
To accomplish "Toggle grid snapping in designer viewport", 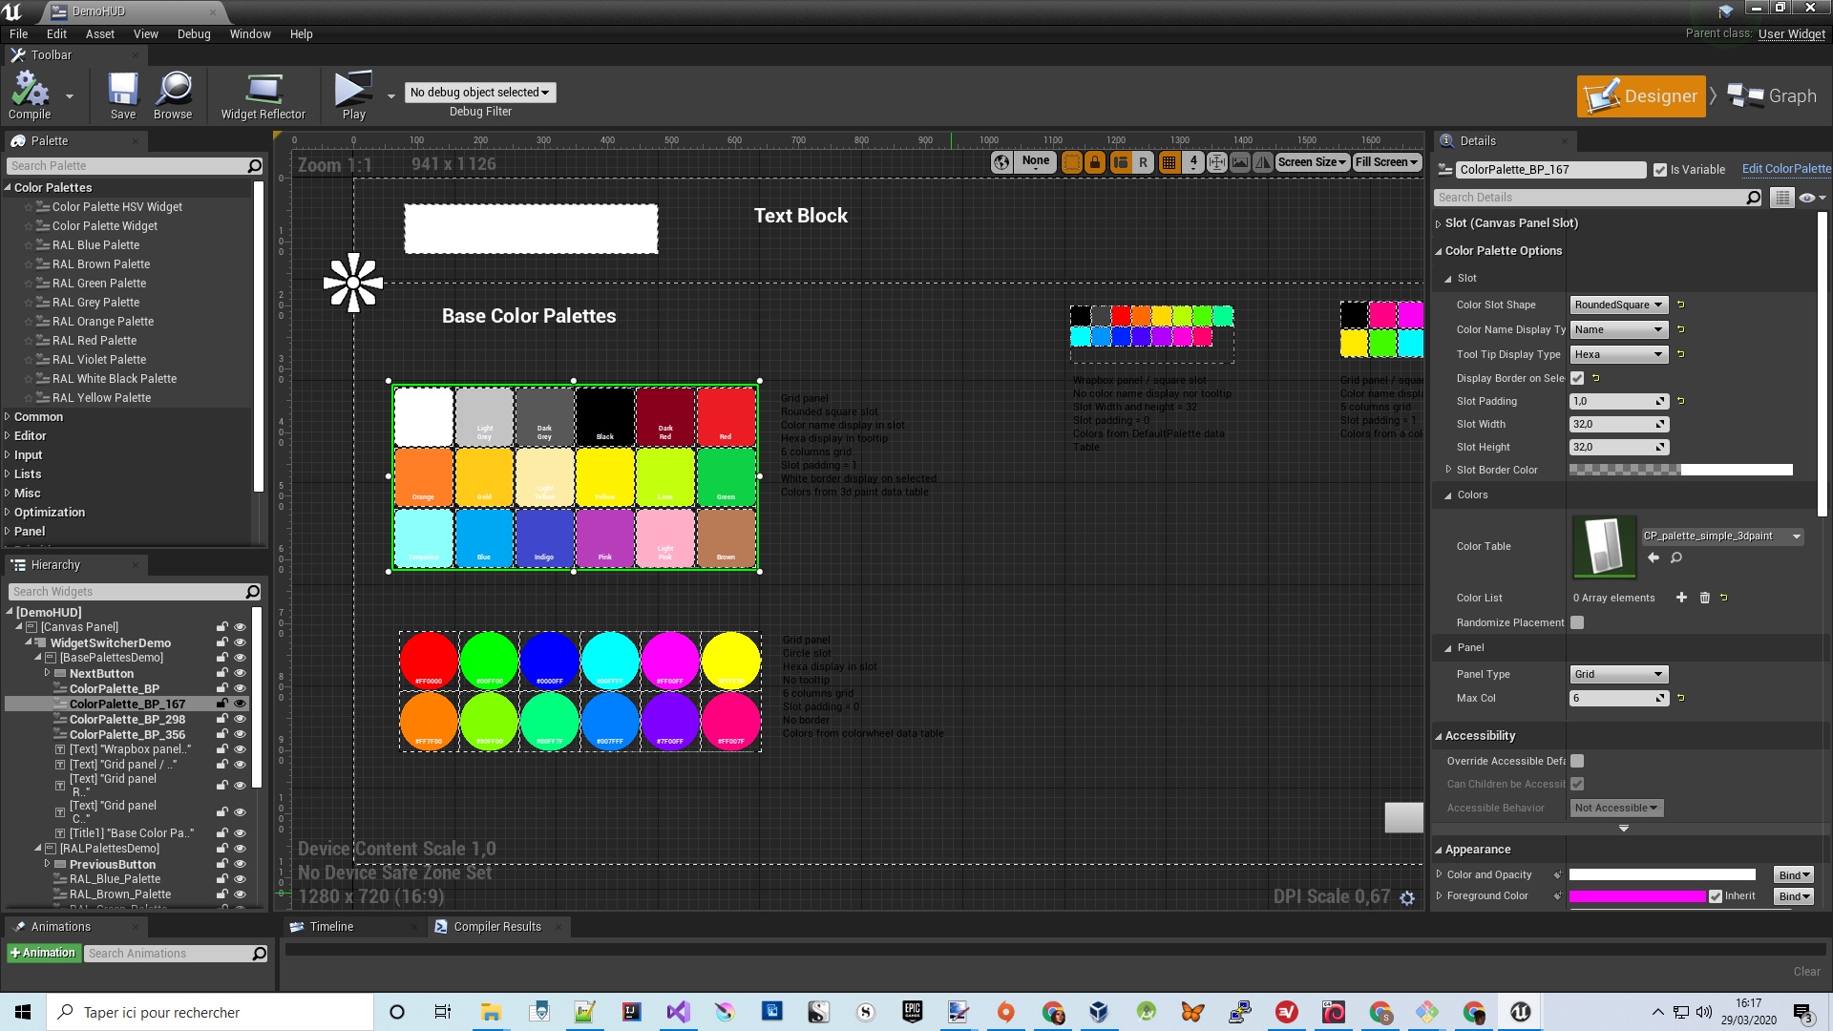I will pyautogui.click(x=1169, y=162).
